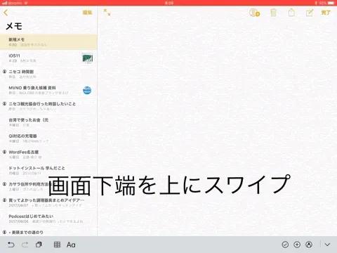Tap the plus attachment icon
337x253 pixels.
click(297, 245)
